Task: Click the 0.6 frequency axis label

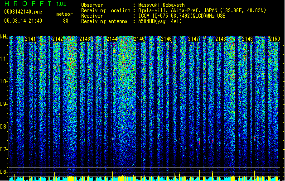Action: coord(4,172)
